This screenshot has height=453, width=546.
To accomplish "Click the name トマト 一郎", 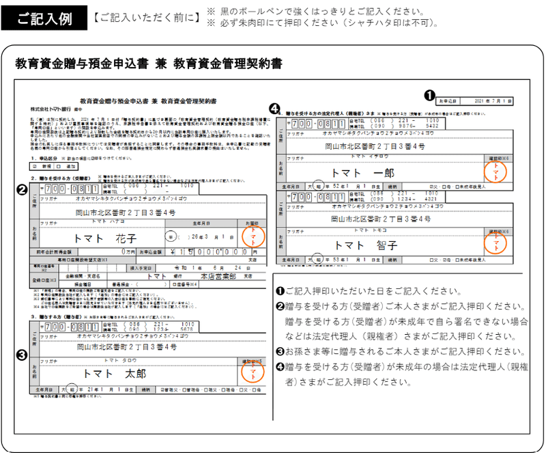I will point(362,173).
